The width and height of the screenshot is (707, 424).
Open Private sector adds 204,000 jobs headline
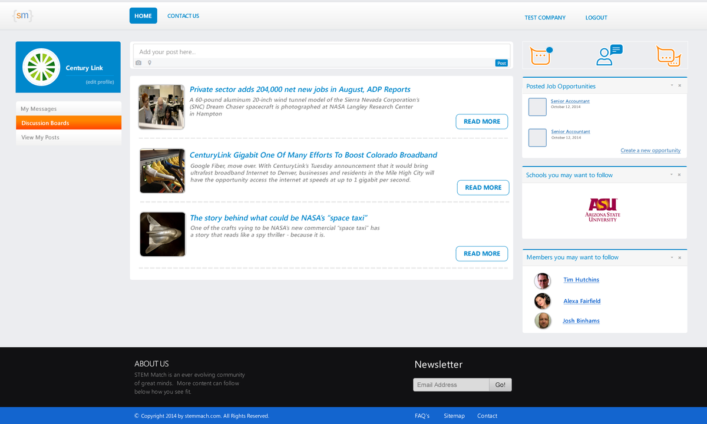point(300,90)
